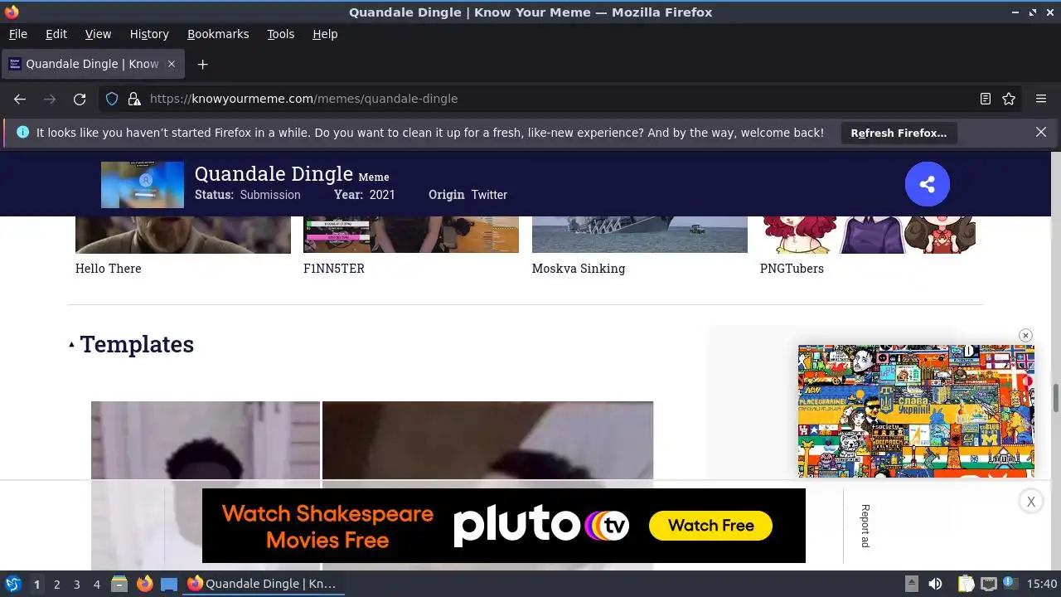Open the F1NN5TER thumbnail image
Viewport: 1061px width, 597px height.
(x=411, y=235)
